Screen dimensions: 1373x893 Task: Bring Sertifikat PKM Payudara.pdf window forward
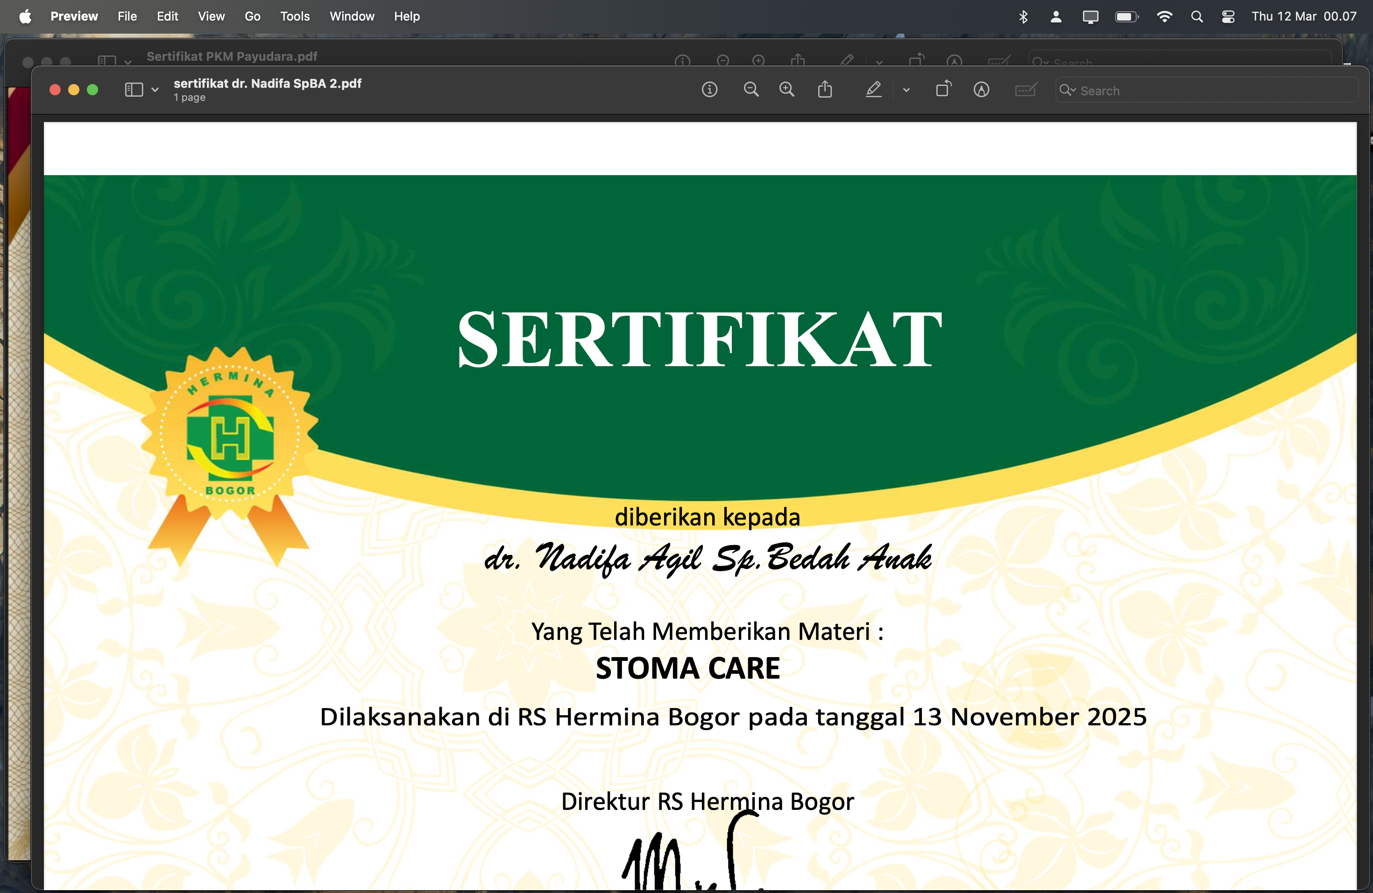click(x=231, y=56)
